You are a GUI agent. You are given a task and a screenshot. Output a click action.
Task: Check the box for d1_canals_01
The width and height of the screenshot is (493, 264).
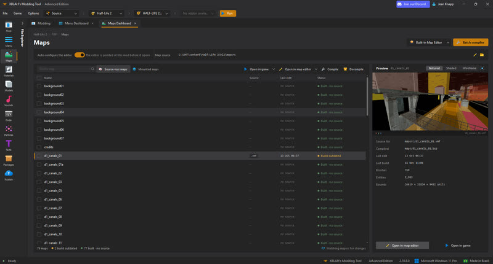39,156
